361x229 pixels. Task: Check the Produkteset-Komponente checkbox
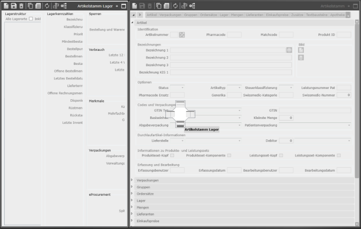pos(229,155)
